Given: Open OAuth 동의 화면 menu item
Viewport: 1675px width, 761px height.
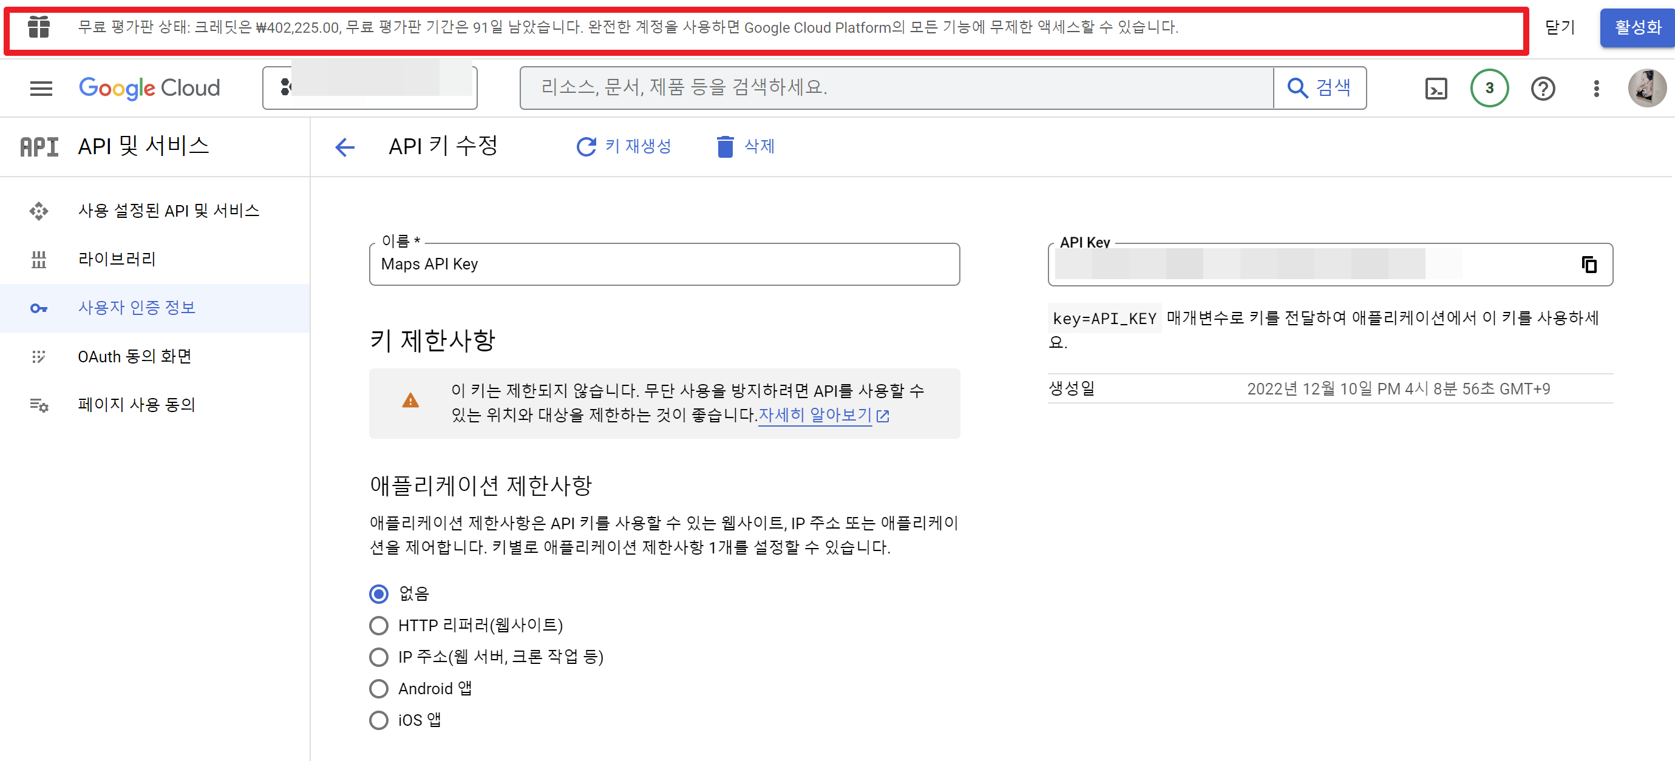Looking at the screenshot, I should pos(155,356).
